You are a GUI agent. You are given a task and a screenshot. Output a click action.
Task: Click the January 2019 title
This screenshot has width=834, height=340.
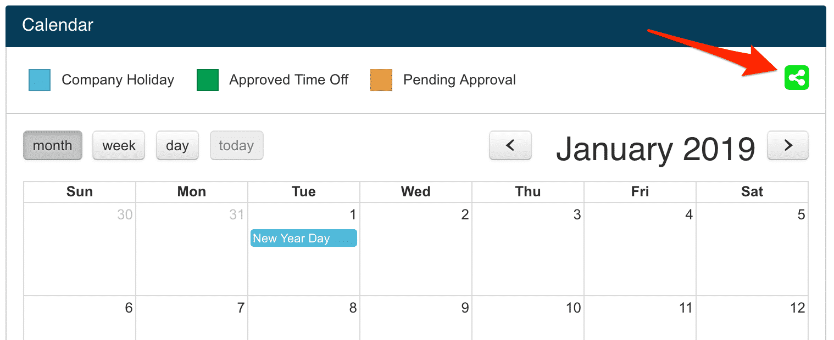coord(655,148)
